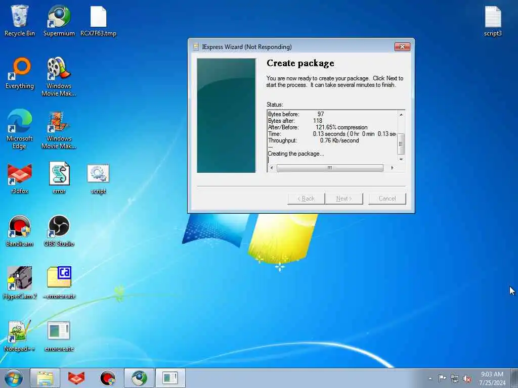Select the Notepad++ desktop shortcut
Viewport: 518px width, 388px height.
coord(20,335)
